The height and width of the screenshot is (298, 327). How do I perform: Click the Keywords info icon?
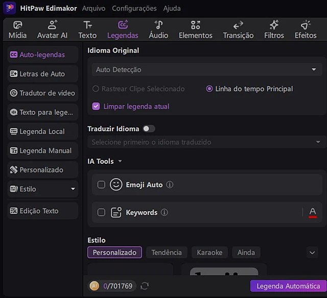[165, 212]
